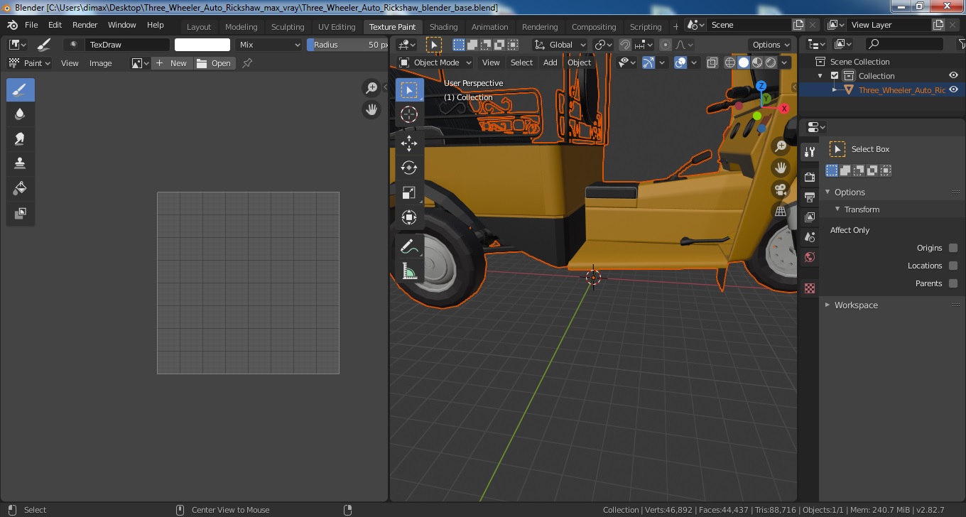Collapse the Options panel in properties
The image size is (966, 517).
[x=827, y=192]
